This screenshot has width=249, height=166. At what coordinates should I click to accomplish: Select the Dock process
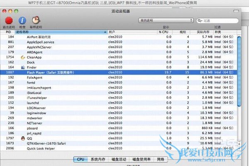pyautogui.click(x=118, y=62)
